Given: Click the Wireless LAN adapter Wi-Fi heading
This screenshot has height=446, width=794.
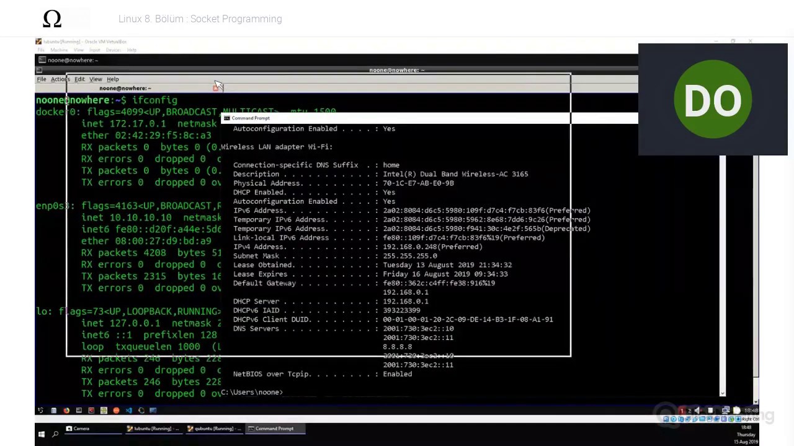Looking at the screenshot, I should (277, 147).
